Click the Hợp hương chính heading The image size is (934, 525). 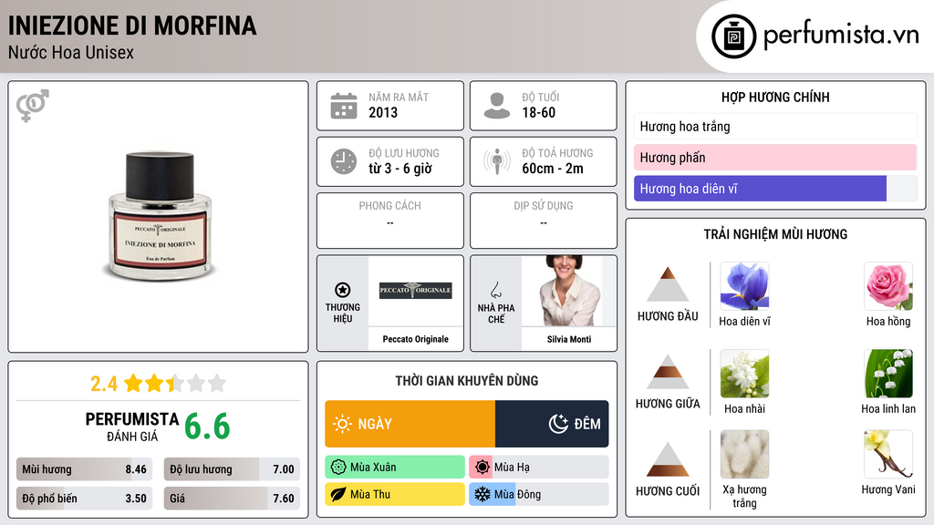[x=775, y=97]
